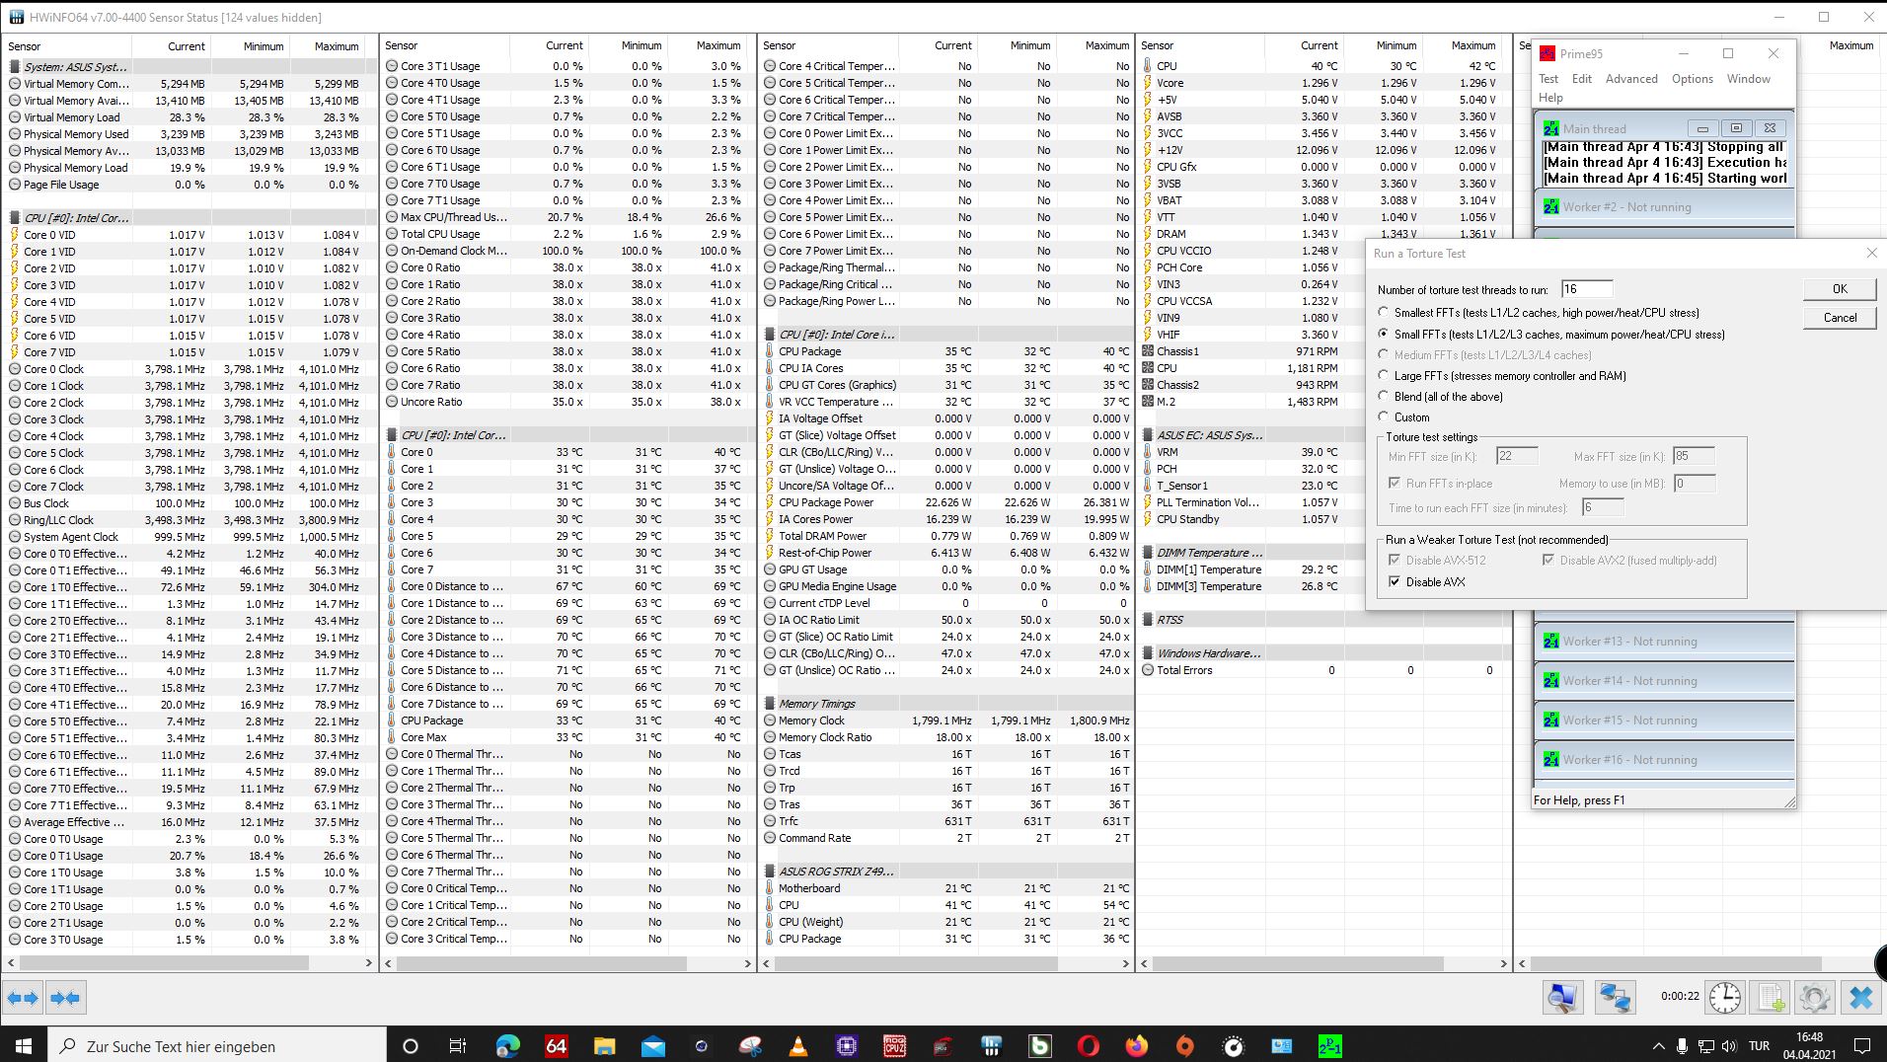The width and height of the screenshot is (1887, 1062).
Task: Open Prime95 Test menu
Action: pos(1548,79)
